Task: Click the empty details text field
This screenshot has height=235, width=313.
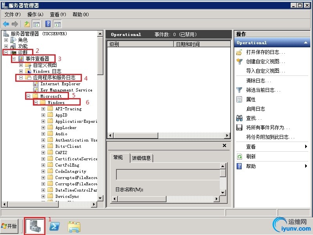Action: click(x=168, y=175)
